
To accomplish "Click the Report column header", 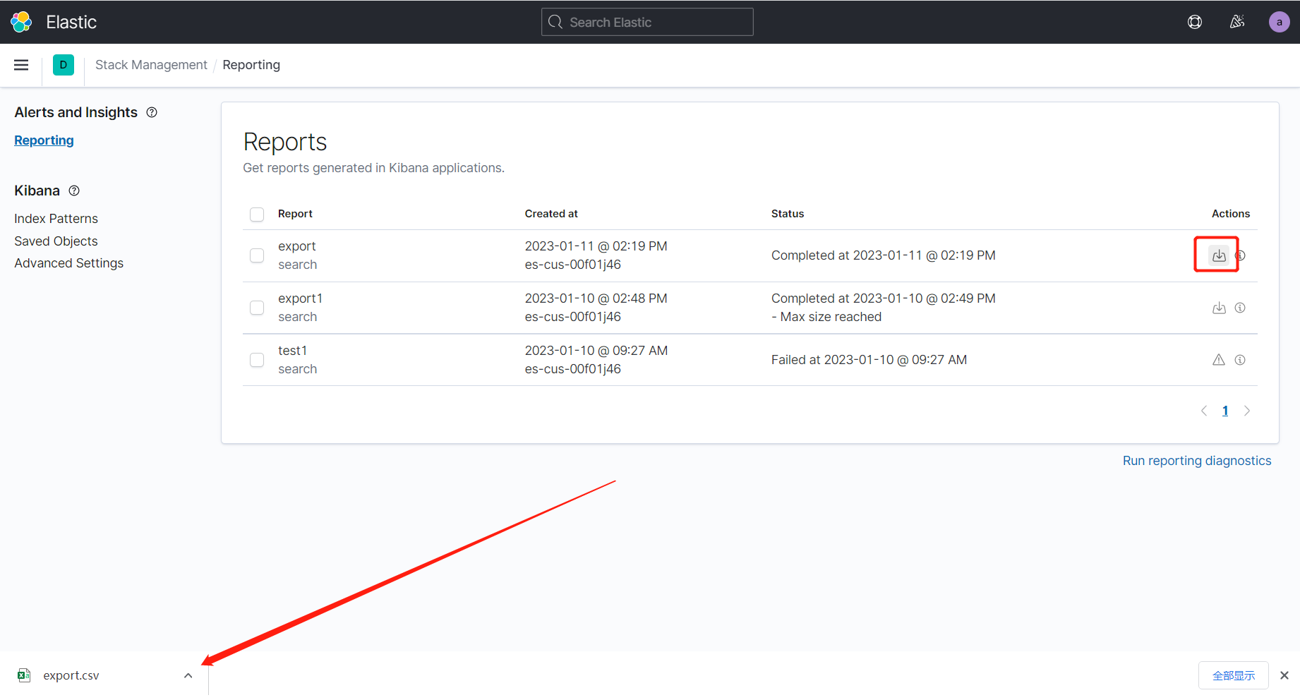I will click(295, 214).
